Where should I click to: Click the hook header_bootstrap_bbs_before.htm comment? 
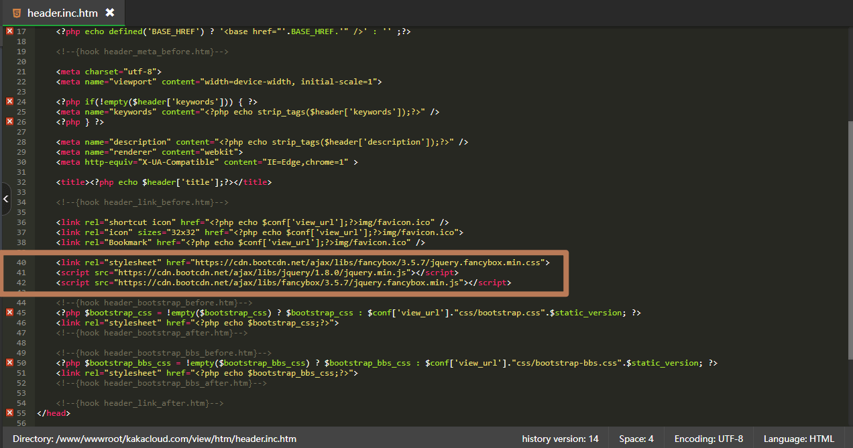coord(164,353)
